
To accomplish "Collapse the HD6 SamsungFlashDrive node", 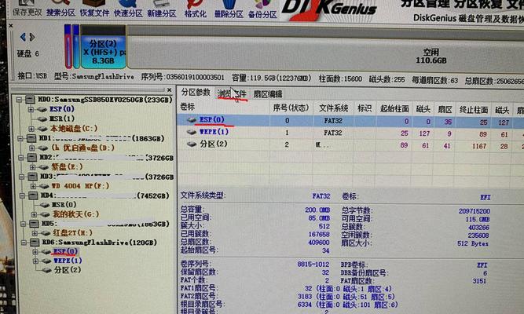I will pyautogui.click(x=24, y=243).
